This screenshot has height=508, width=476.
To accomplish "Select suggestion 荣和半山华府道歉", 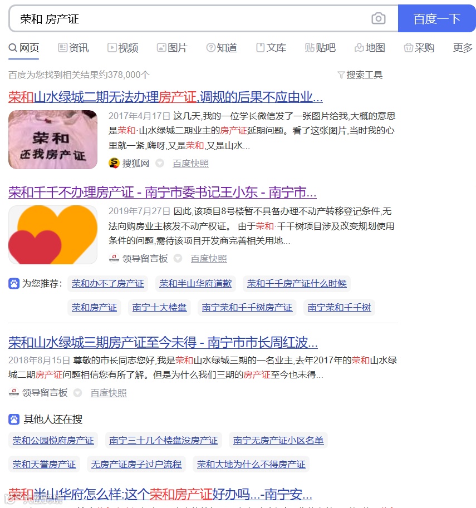I will point(195,283).
